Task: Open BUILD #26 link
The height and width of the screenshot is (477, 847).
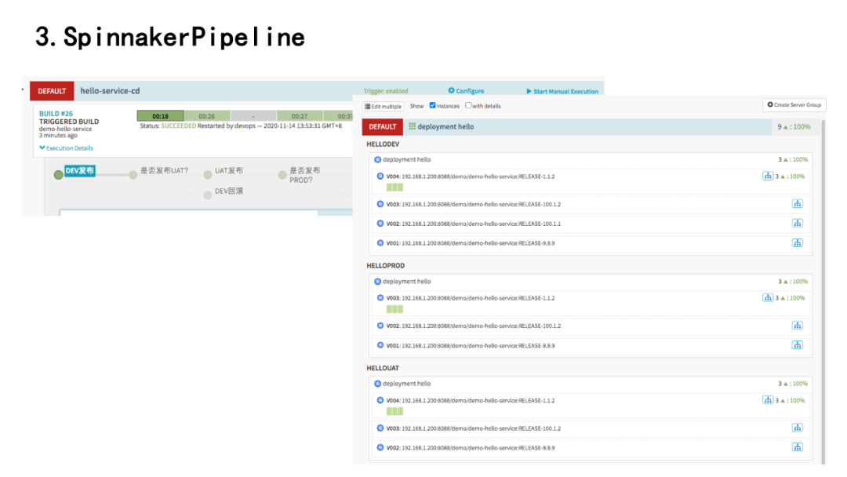Action: coord(56,114)
